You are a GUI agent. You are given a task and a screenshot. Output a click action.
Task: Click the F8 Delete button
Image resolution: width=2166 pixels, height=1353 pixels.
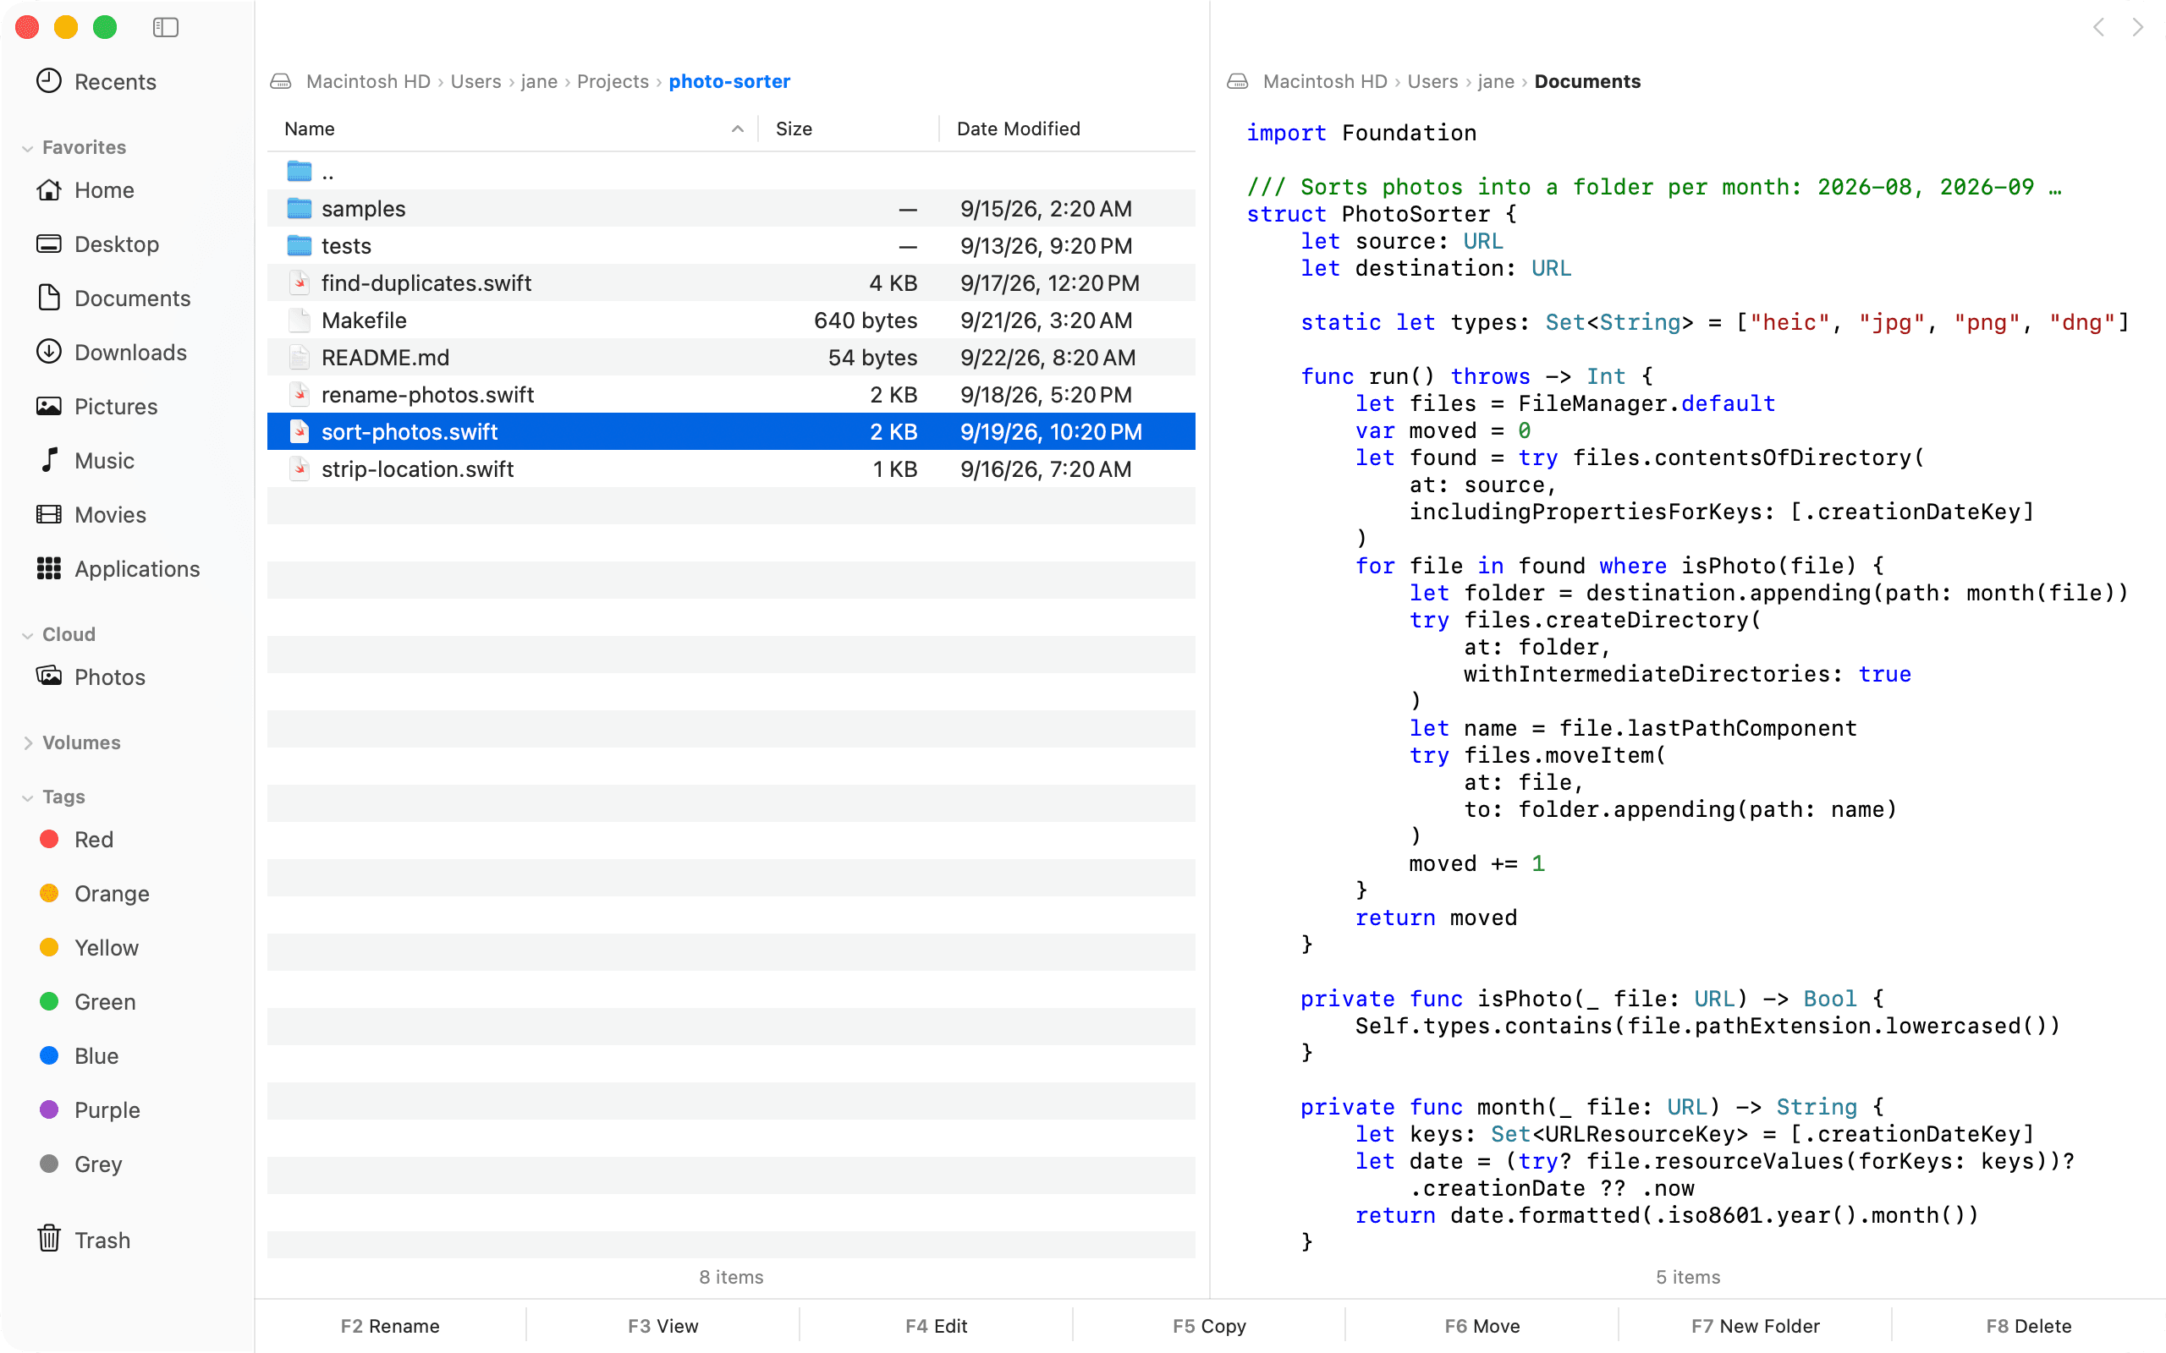(x=2028, y=1325)
